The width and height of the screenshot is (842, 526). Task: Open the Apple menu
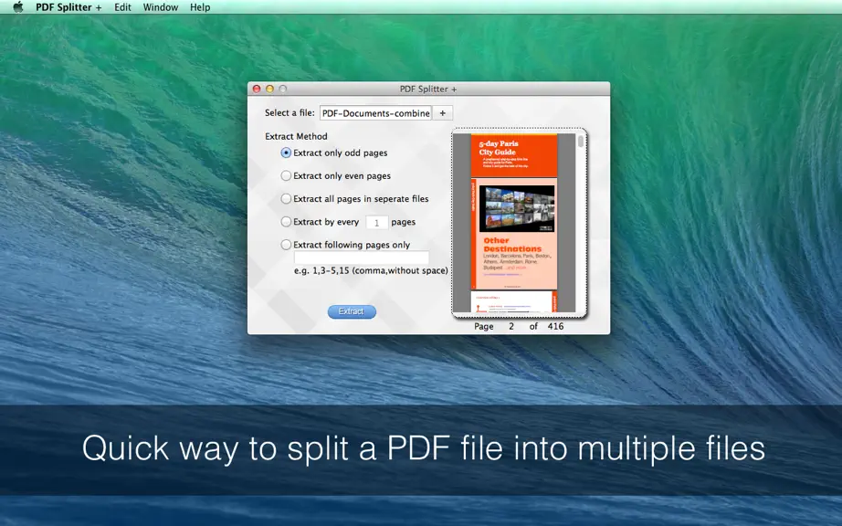17,7
